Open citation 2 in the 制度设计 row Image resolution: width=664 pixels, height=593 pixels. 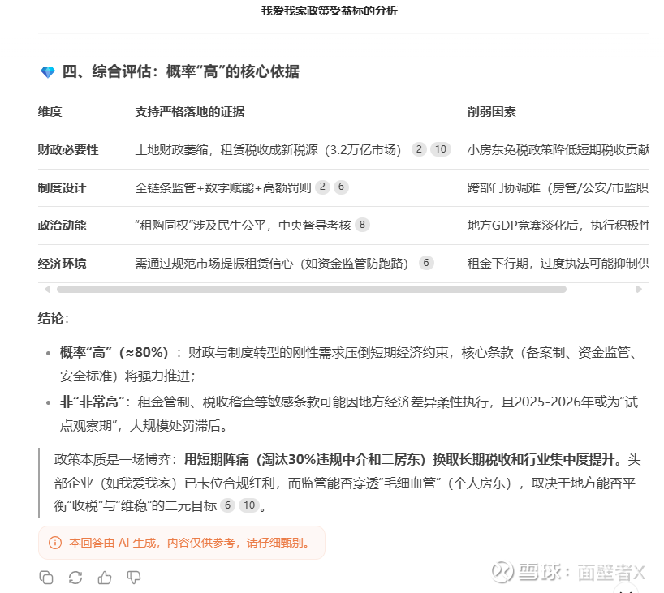(x=322, y=187)
